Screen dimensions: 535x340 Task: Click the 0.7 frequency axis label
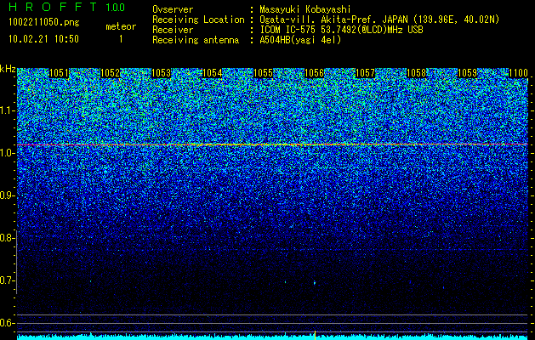pos(8,280)
